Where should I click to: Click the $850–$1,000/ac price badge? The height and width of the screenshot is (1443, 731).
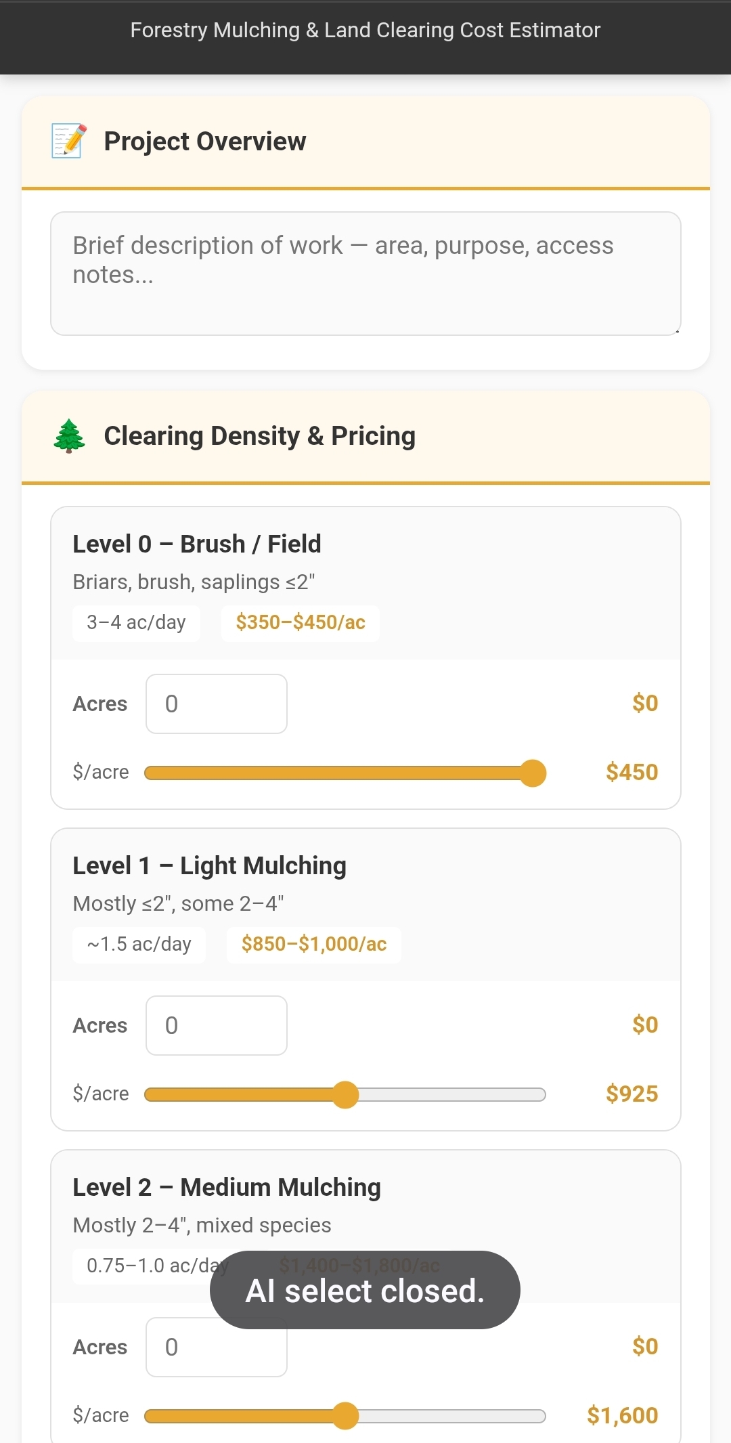pos(313,944)
